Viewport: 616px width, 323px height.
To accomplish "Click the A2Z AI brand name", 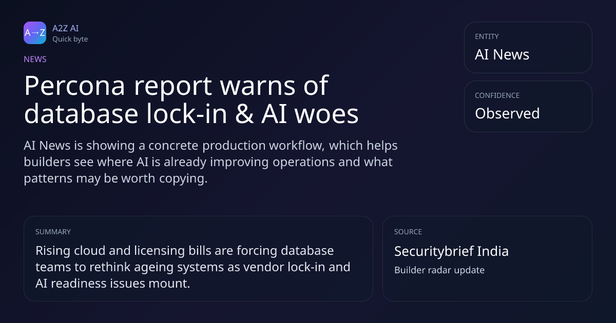I will click(66, 28).
